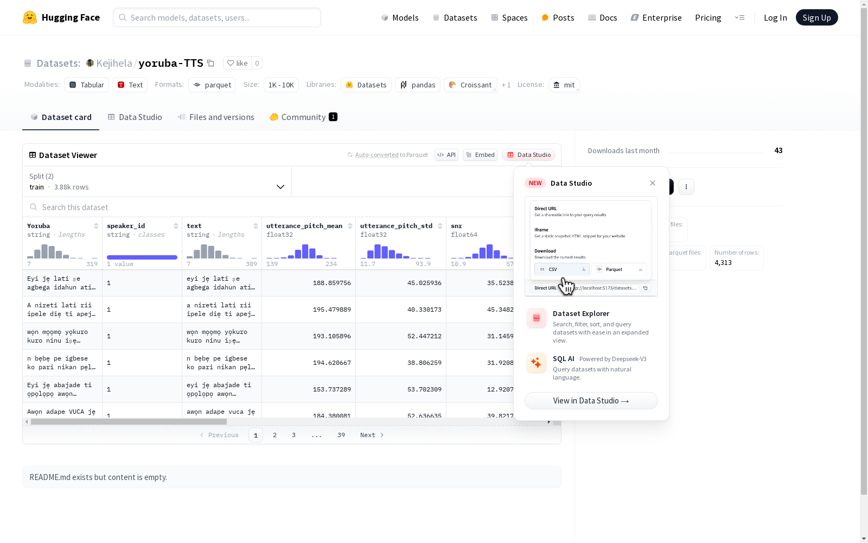The height and width of the screenshot is (543, 868).
Task: Select the pandas library tag
Action: (x=418, y=85)
